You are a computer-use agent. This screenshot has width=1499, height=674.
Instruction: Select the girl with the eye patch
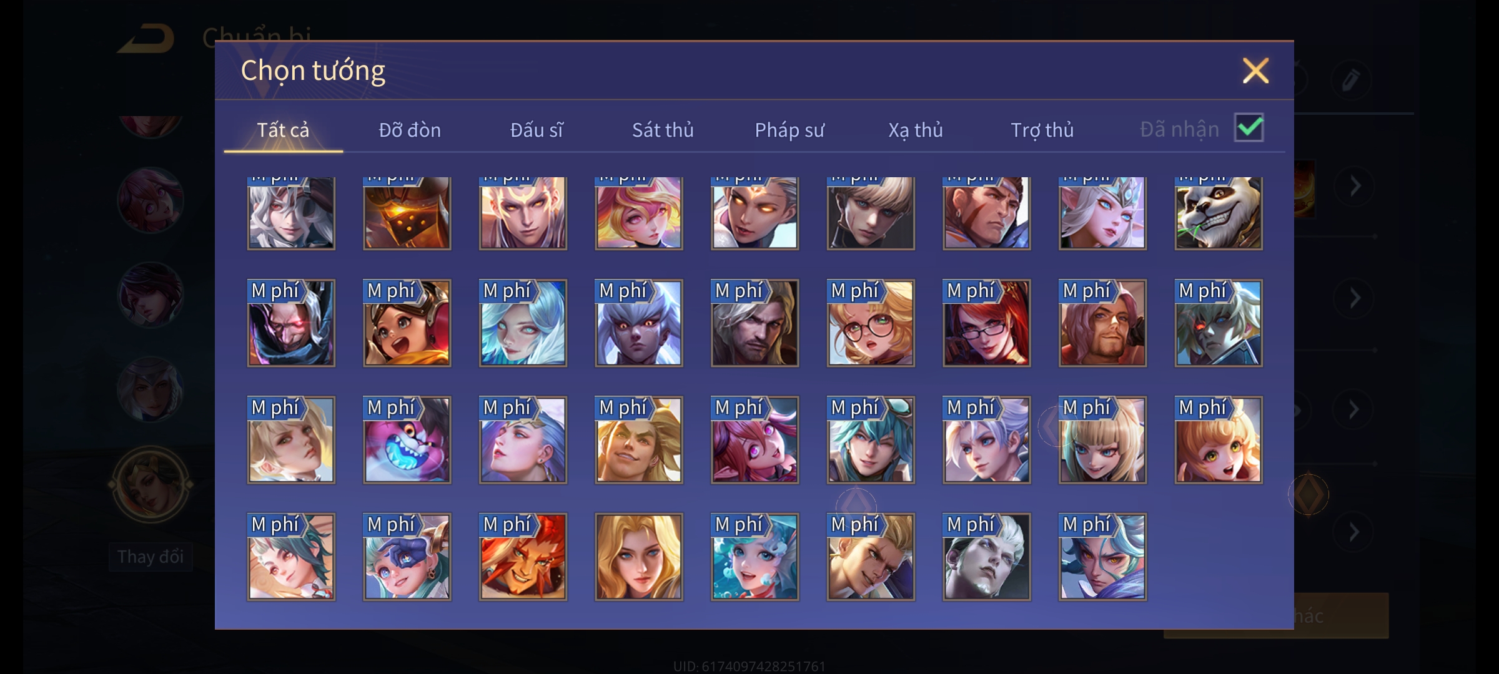click(x=407, y=557)
